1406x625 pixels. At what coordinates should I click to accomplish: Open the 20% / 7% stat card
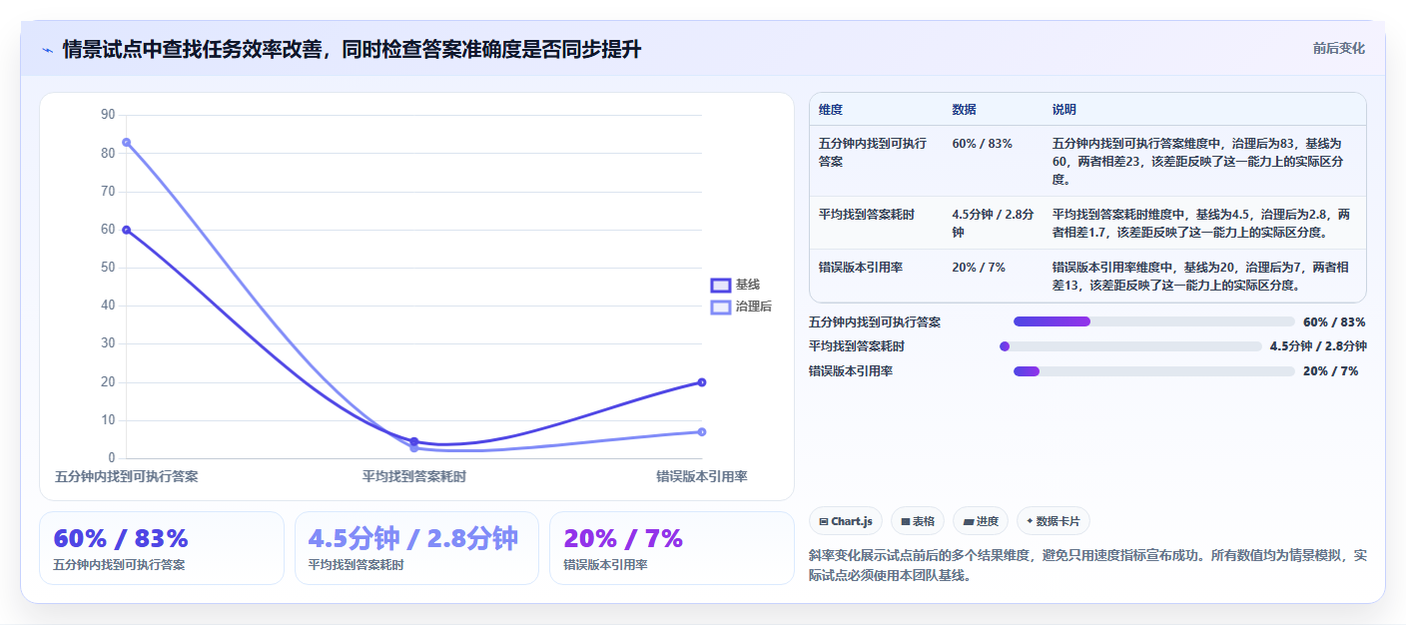pos(672,548)
